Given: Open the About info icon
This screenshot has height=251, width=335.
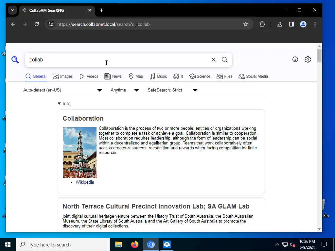Looking at the screenshot, I should pyautogui.click(x=295, y=59).
